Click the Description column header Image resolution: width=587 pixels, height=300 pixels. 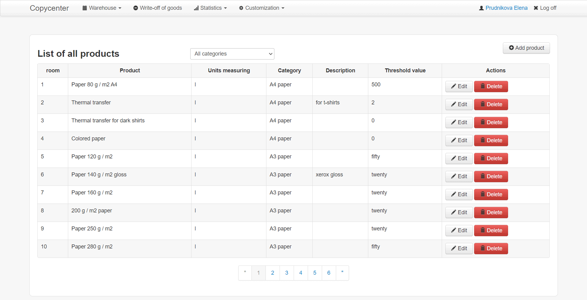(x=340, y=70)
